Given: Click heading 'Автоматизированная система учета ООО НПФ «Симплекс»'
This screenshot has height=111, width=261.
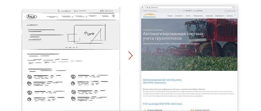Looking at the screenshot, I should tap(162, 81).
